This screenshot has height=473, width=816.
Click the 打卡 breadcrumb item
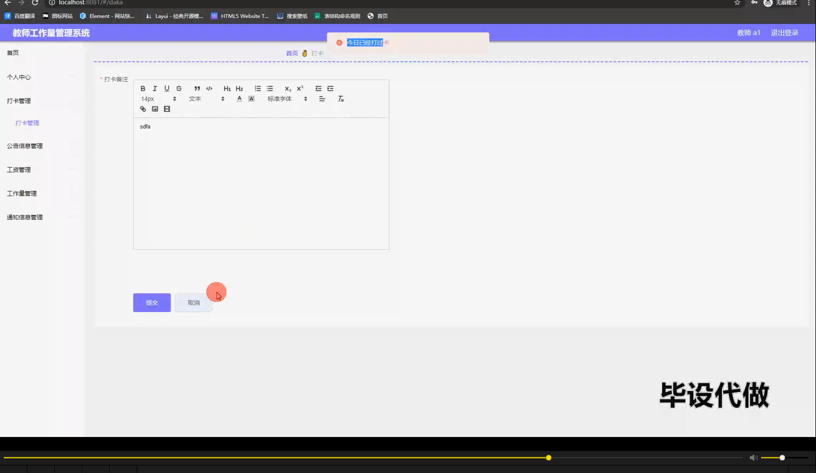[317, 53]
